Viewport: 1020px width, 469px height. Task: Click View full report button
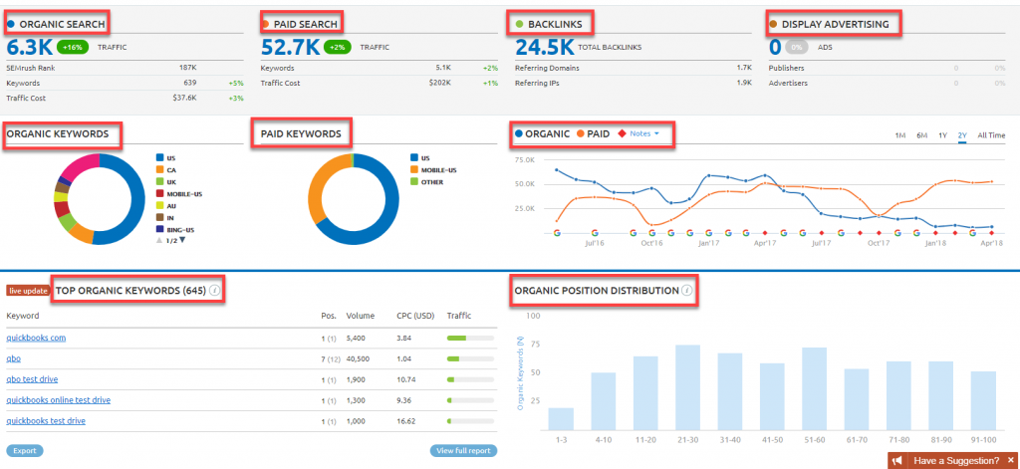[x=463, y=450]
